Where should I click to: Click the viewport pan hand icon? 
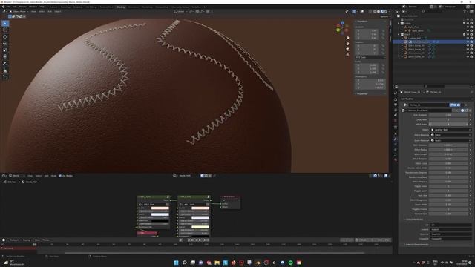(x=347, y=44)
